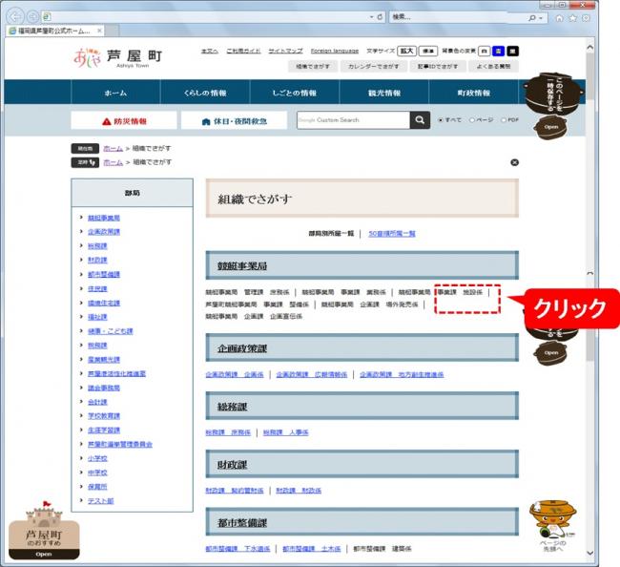This screenshot has width=620, height=567.
Task: Open 健康・こども課 in the sidebar
Action: pos(111,331)
